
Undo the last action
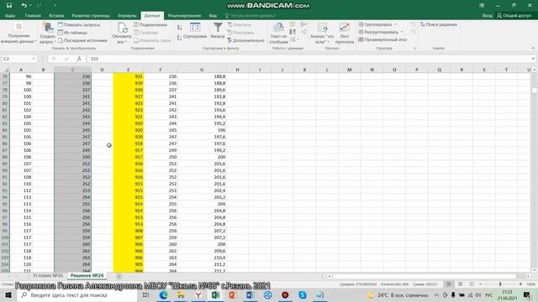click(x=24, y=5)
